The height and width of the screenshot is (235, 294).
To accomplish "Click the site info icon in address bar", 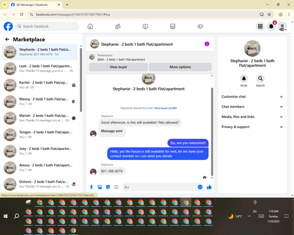I will [x=31, y=14].
